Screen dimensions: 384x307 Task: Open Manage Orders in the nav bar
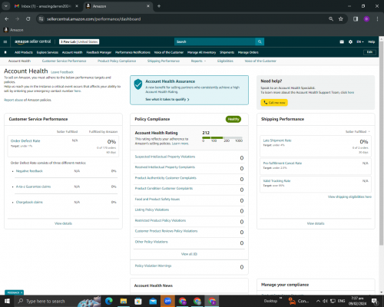coord(248,52)
